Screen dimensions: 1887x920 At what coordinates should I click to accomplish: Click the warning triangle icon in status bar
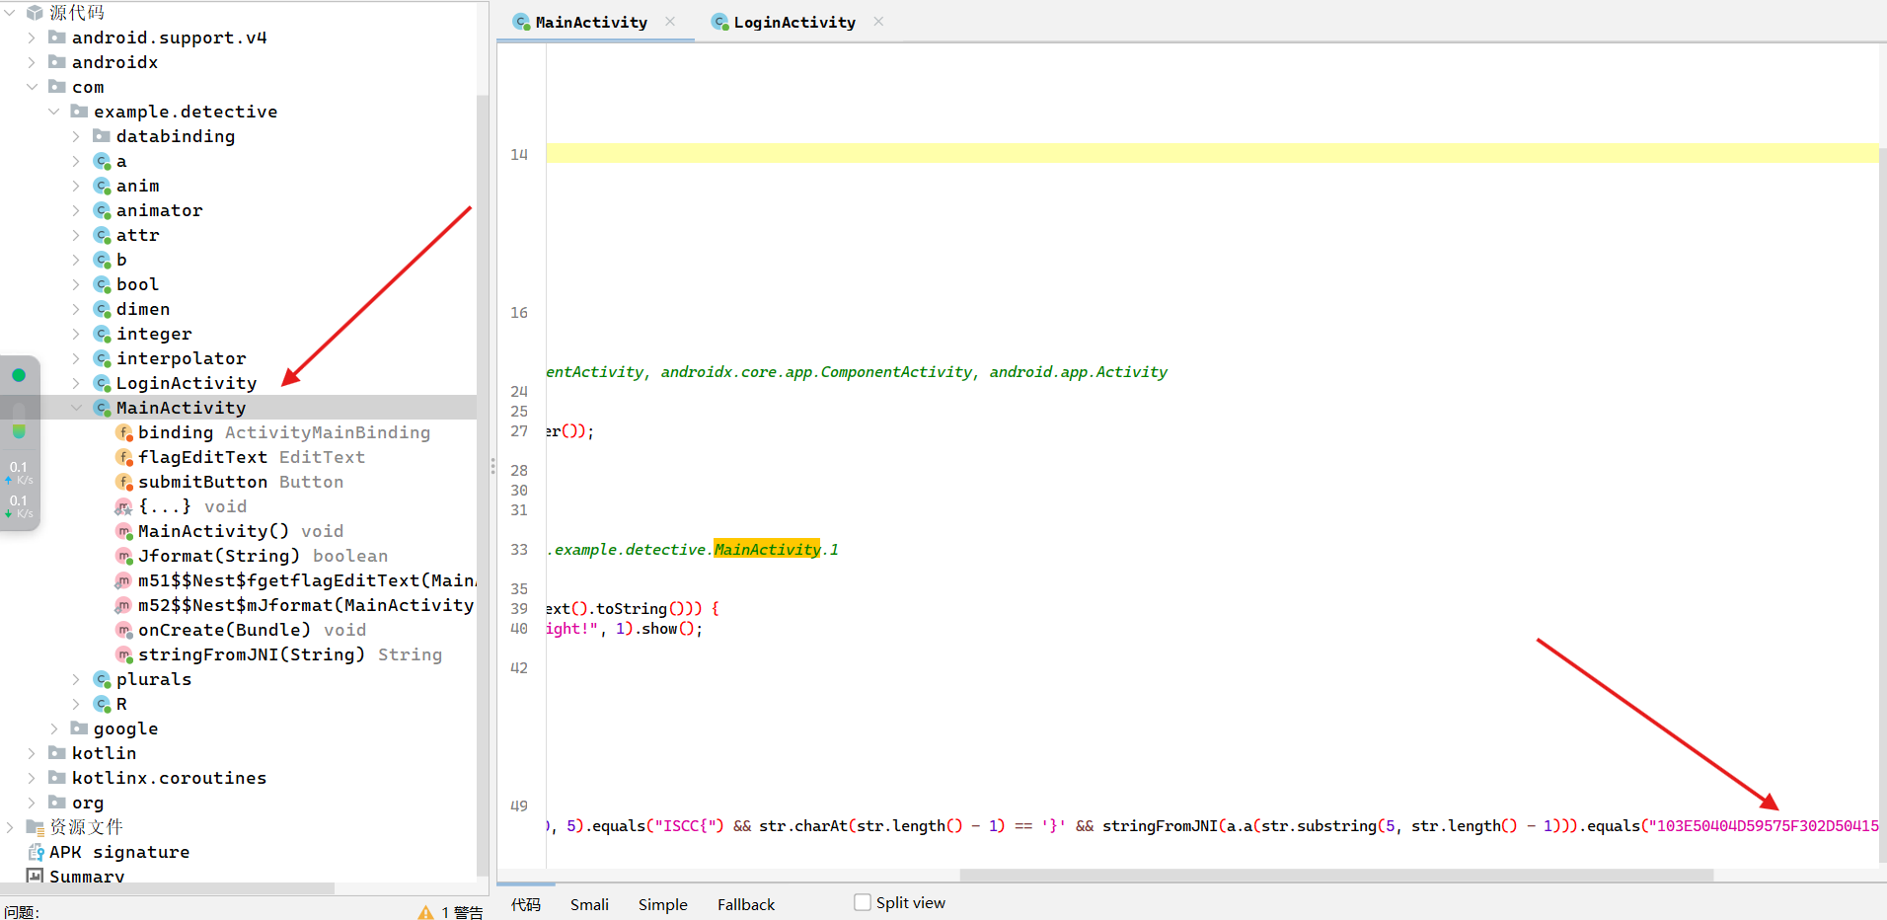pyautogui.click(x=425, y=912)
